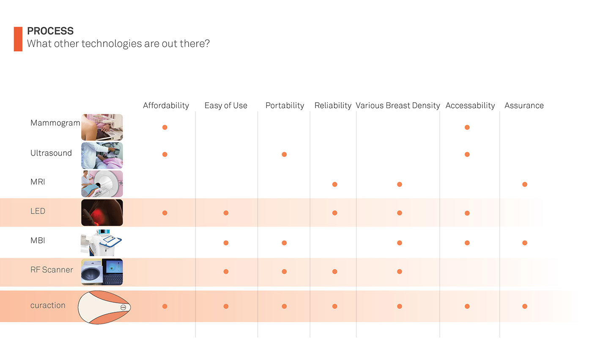Click the MRI Assurance dot
Screen dimensions: 592x361
coord(525,184)
